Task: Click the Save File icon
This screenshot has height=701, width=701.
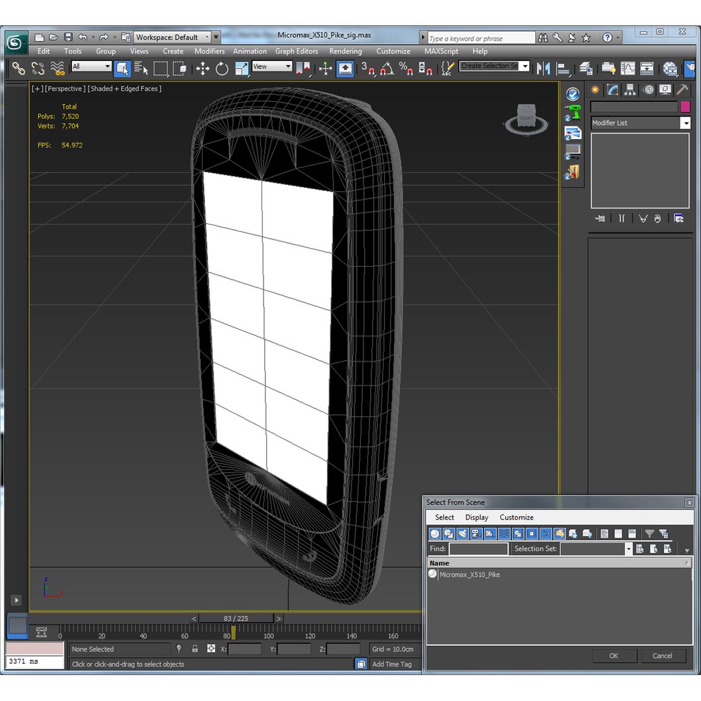Action: click(68, 37)
